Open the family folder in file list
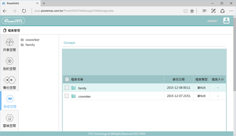 pyautogui.click(x=82, y=88)
